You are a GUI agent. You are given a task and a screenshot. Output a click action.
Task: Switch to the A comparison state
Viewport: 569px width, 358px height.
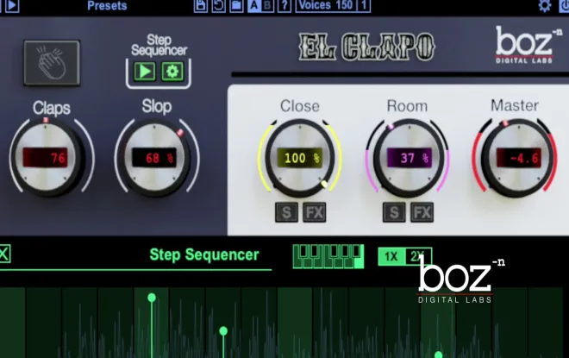tap(254, 5)
